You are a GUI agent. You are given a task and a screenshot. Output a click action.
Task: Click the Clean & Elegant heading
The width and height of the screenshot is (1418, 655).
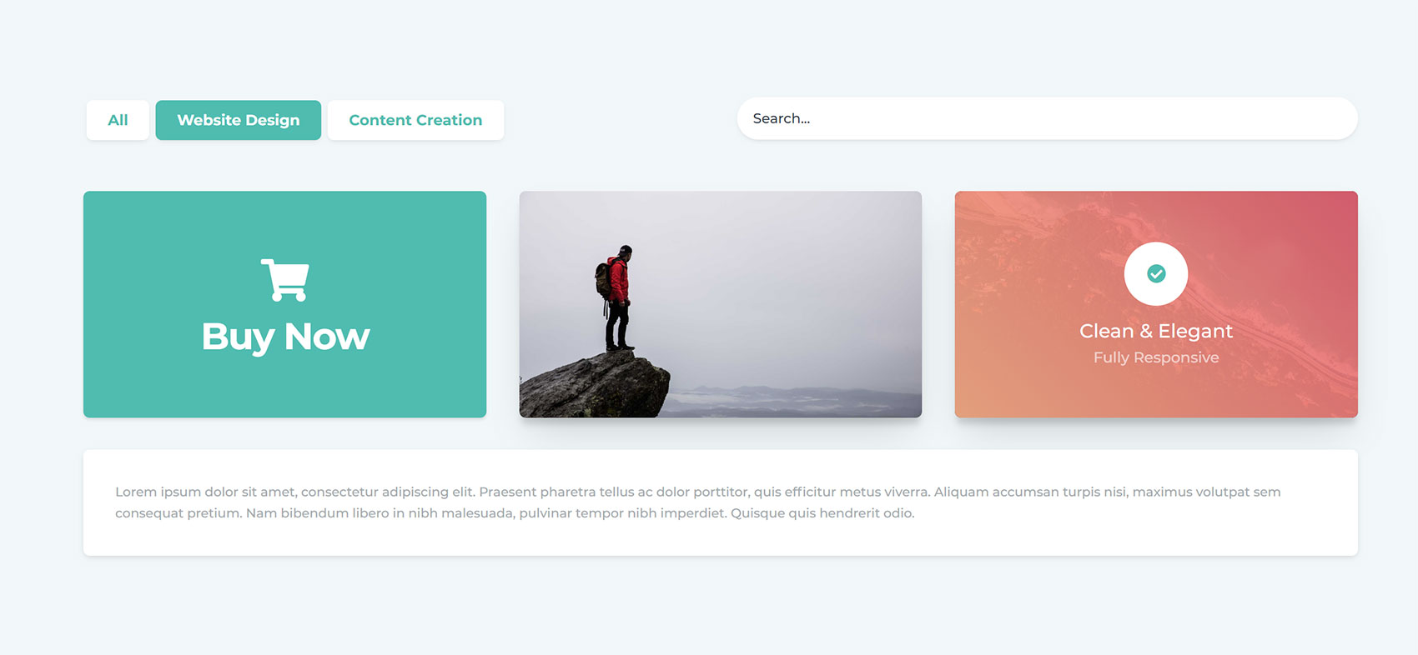pyautogui.click(x=1156, y=331)
